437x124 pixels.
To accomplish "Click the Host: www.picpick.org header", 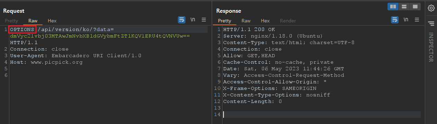I will (46, 62).
